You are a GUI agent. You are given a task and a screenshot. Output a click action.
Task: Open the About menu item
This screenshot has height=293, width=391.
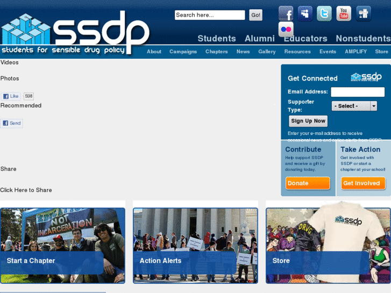point(154,52)
